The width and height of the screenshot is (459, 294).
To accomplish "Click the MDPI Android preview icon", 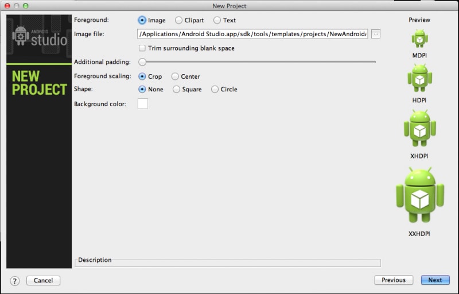I will click(x=419, y=38).
